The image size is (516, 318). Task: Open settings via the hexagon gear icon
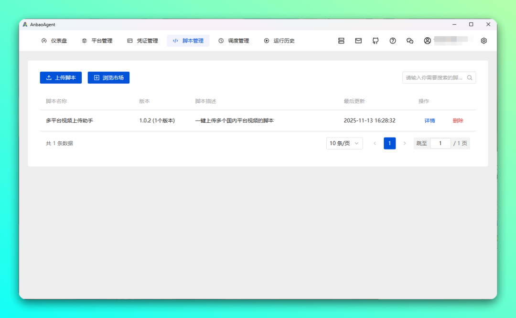pyautogui.click(x=484, y=41)
